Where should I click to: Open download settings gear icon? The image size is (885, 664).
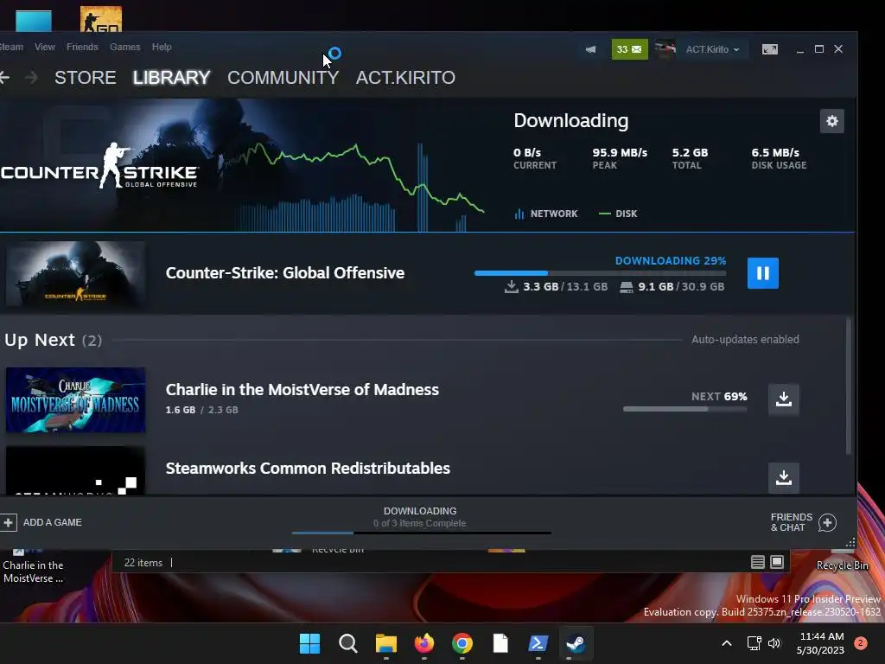[x=832, y=121]
